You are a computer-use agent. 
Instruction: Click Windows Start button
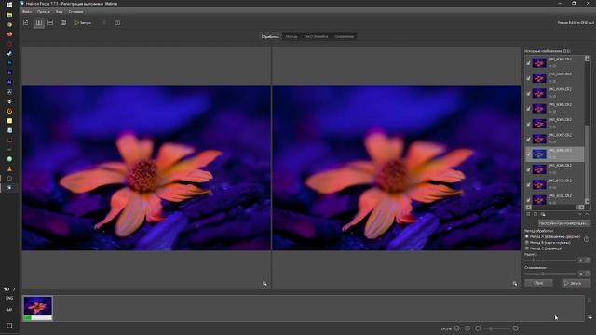(x=9, y=5)
